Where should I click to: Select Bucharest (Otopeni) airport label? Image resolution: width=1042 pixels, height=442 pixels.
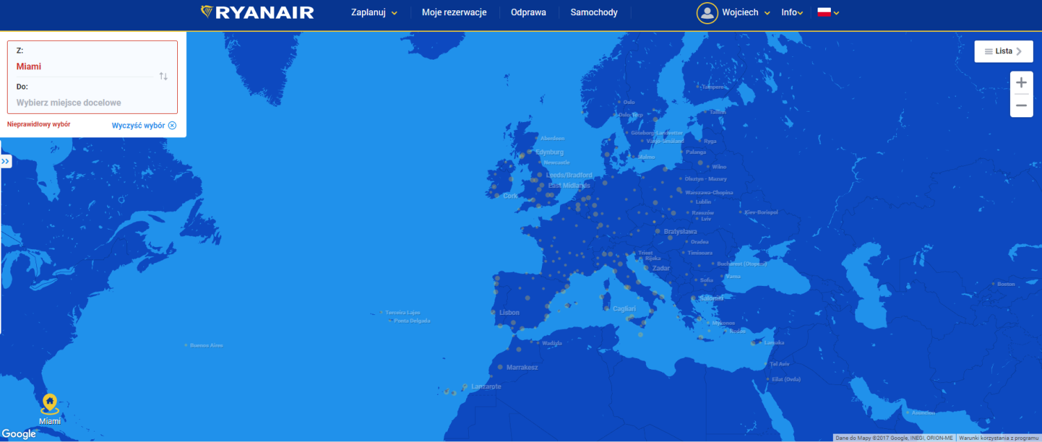tap(741, 264)
